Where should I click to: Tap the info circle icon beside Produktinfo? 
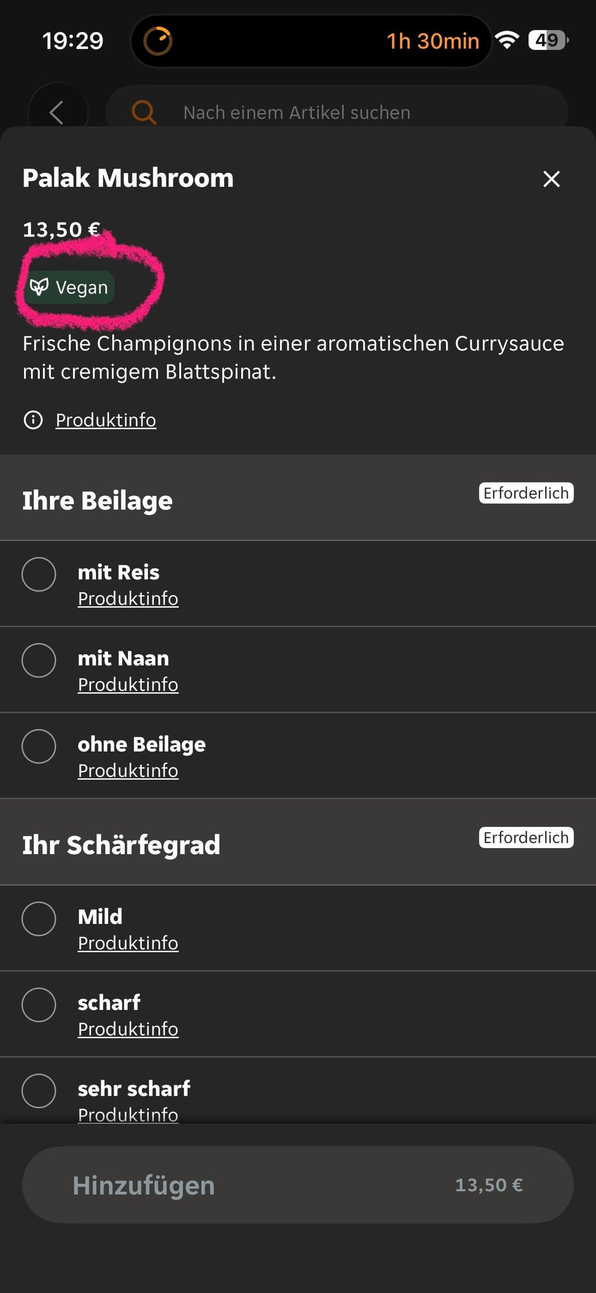click(33, 420)
